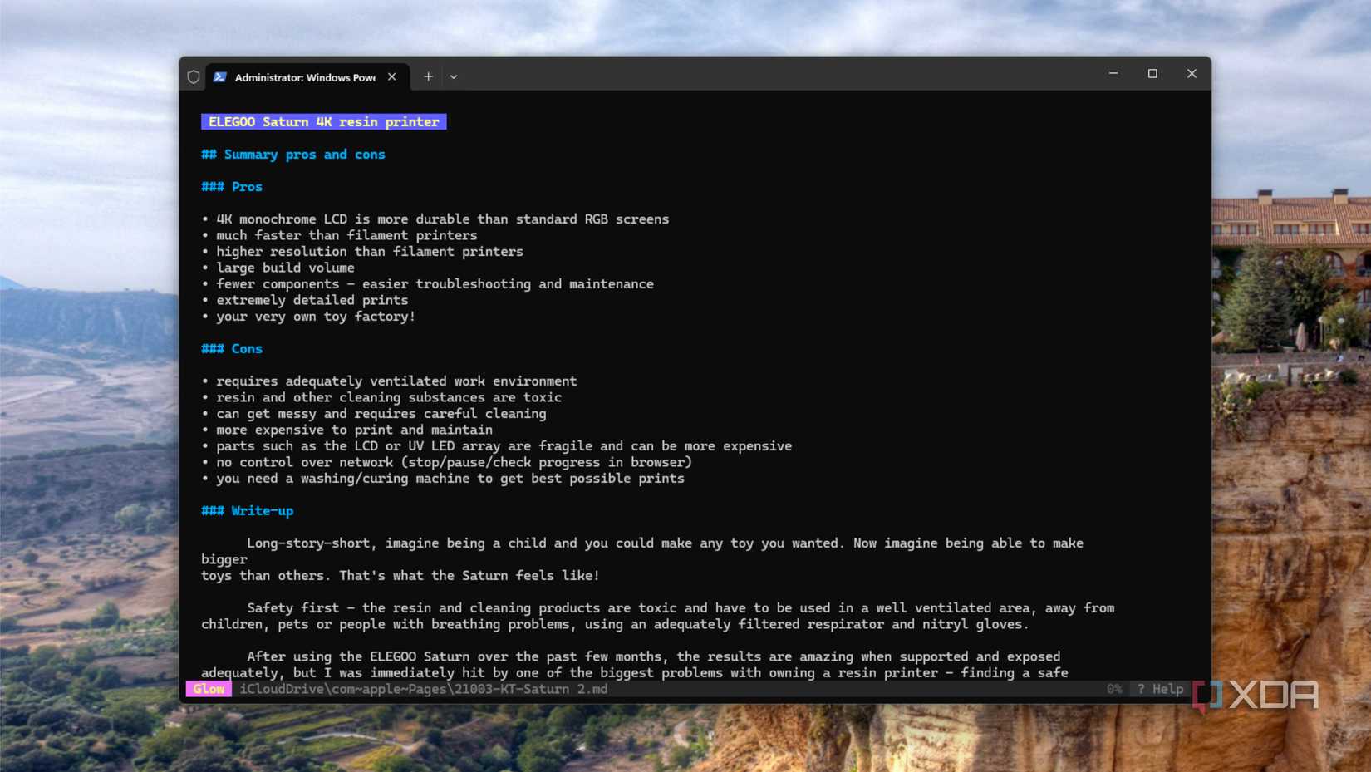Image resolution: width=1371 pixels, height=772 pixels.
Task: Click the PowerShell icon on the terminal tab
Action: point(219,76)
